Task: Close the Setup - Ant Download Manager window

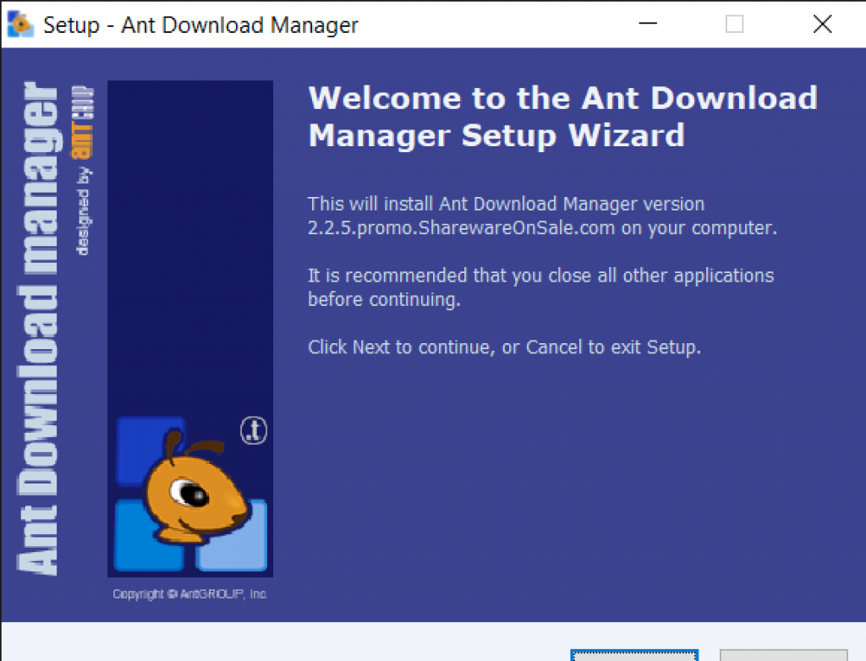Action: pos(822,24)
